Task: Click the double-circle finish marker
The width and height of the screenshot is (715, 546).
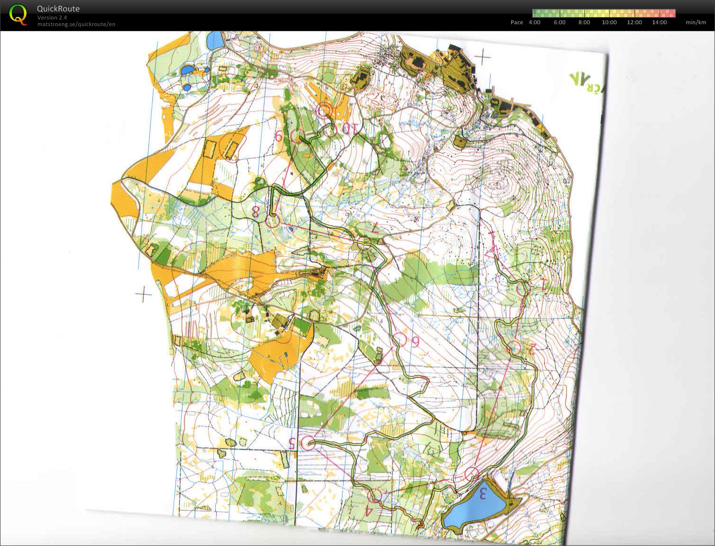Action: click(x=324, y=110)
